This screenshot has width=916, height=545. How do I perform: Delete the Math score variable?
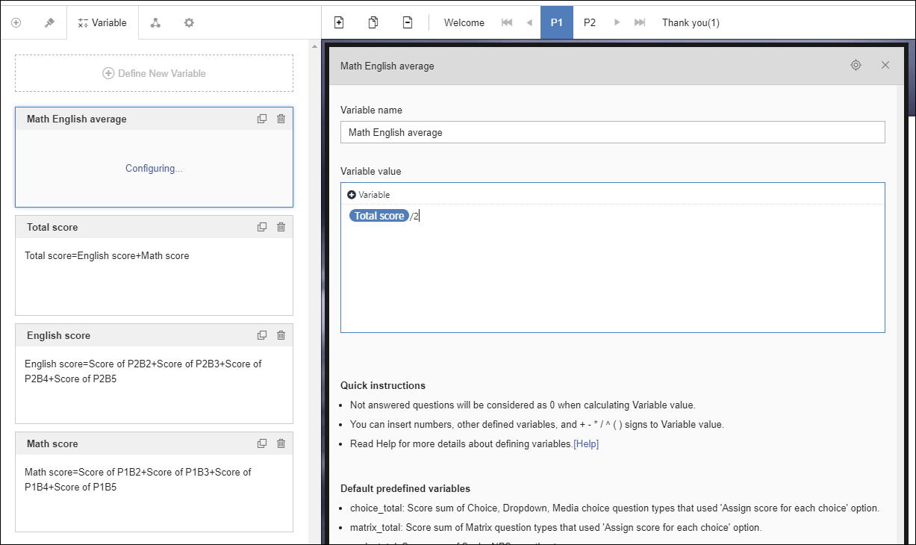[x=281, y=443]
